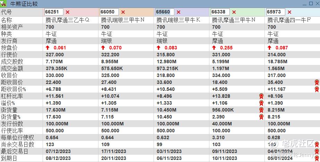Click the up arrow beside price 0.083

tap(158, 48)
